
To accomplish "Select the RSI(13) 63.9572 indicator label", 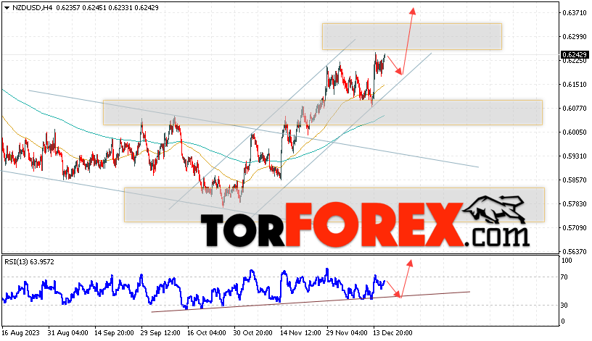I will pyautogui.click(x=30, y=261).
